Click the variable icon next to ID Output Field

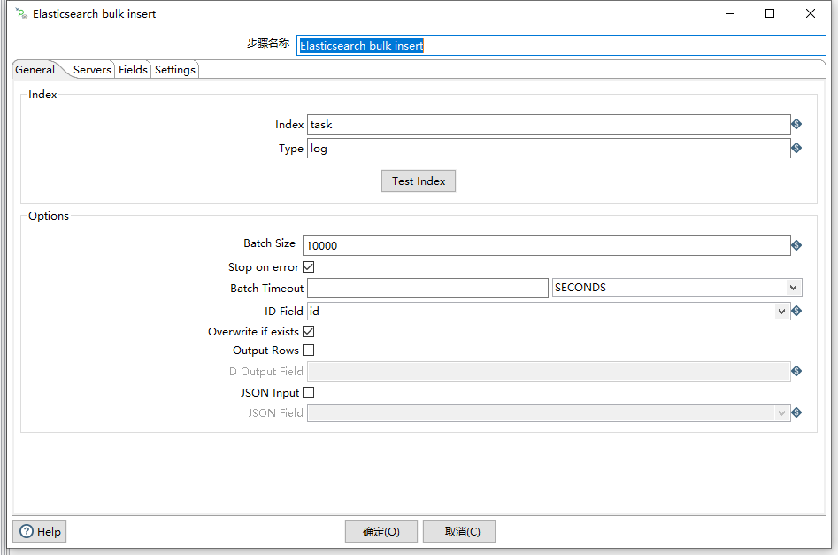pyautogui.click(x=796, y=371)
